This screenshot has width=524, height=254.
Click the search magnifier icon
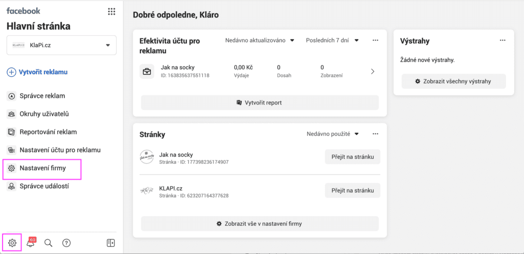[49, 243]
